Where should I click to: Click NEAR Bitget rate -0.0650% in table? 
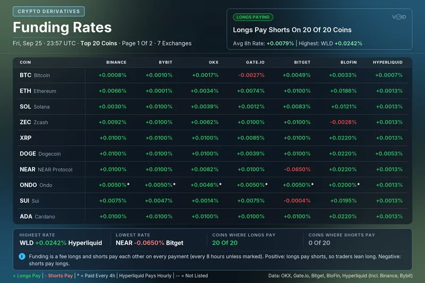[x=297, y=169]
